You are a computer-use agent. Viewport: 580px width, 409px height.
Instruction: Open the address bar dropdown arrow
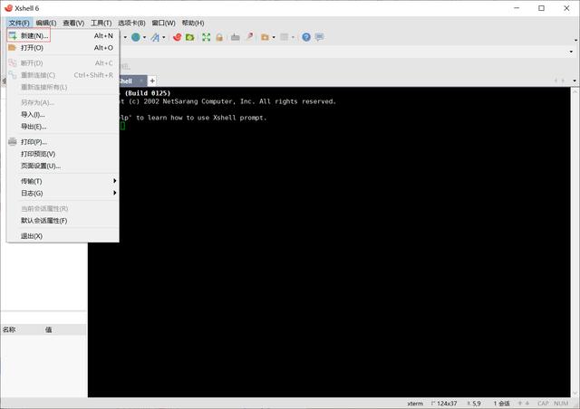(x=572, y=52)
